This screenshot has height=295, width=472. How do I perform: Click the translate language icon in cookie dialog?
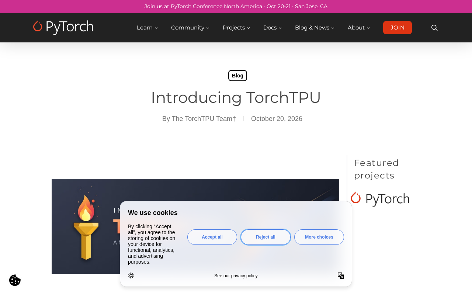(341, 276)
